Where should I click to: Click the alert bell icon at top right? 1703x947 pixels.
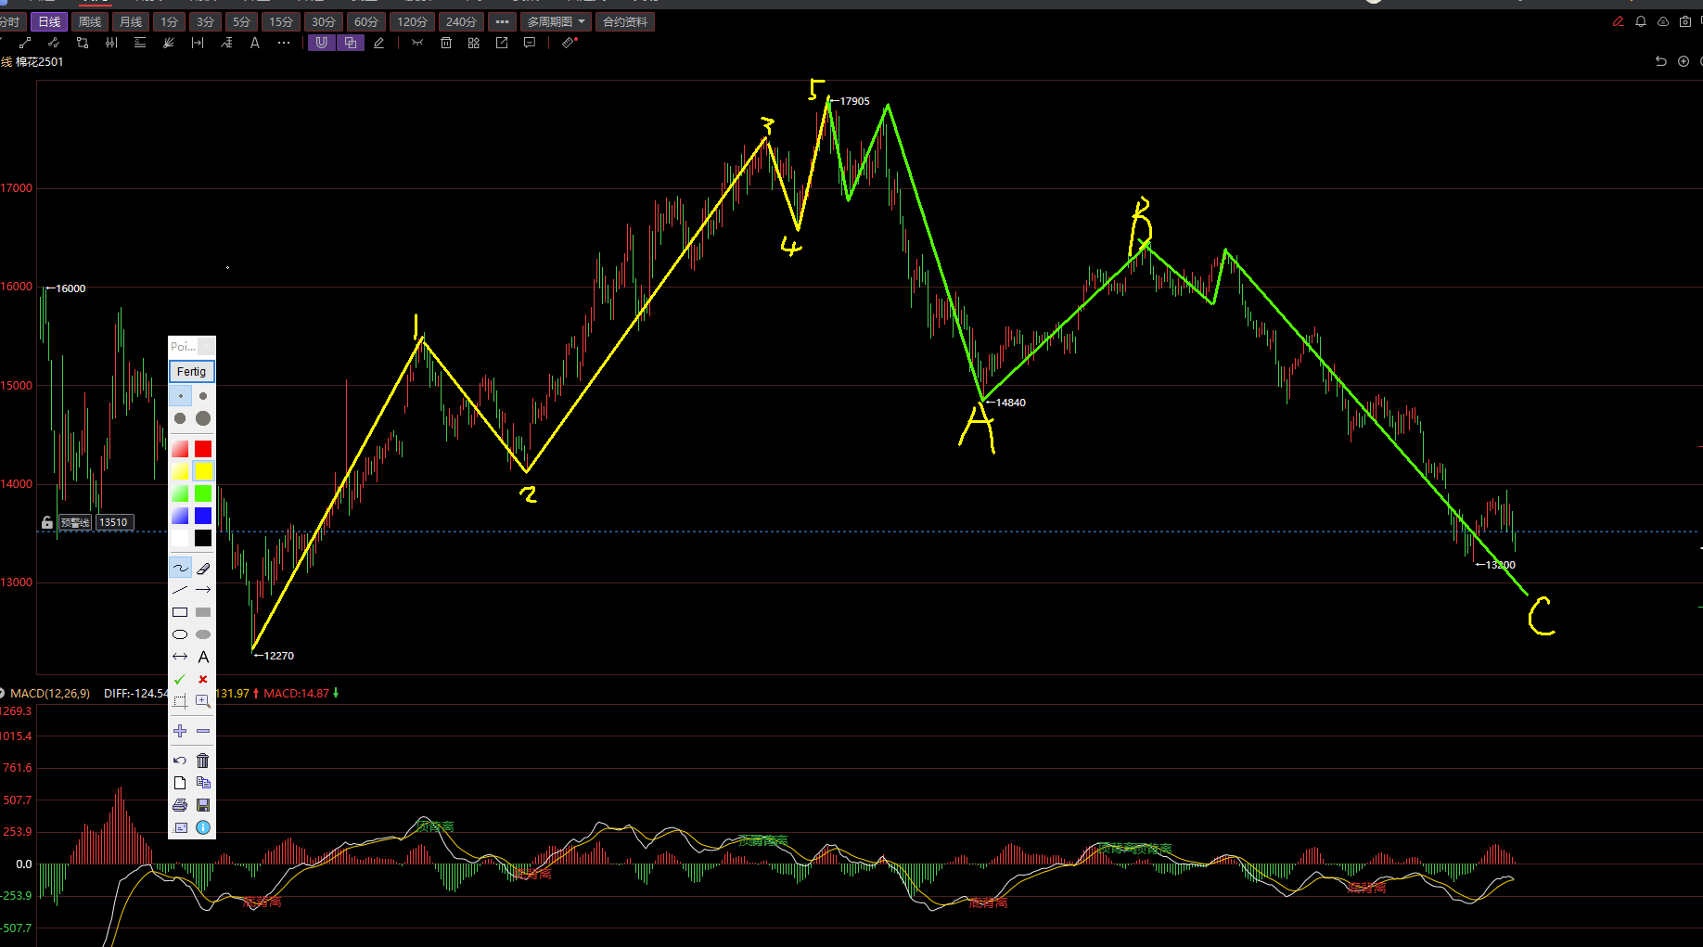(1641, 21)
